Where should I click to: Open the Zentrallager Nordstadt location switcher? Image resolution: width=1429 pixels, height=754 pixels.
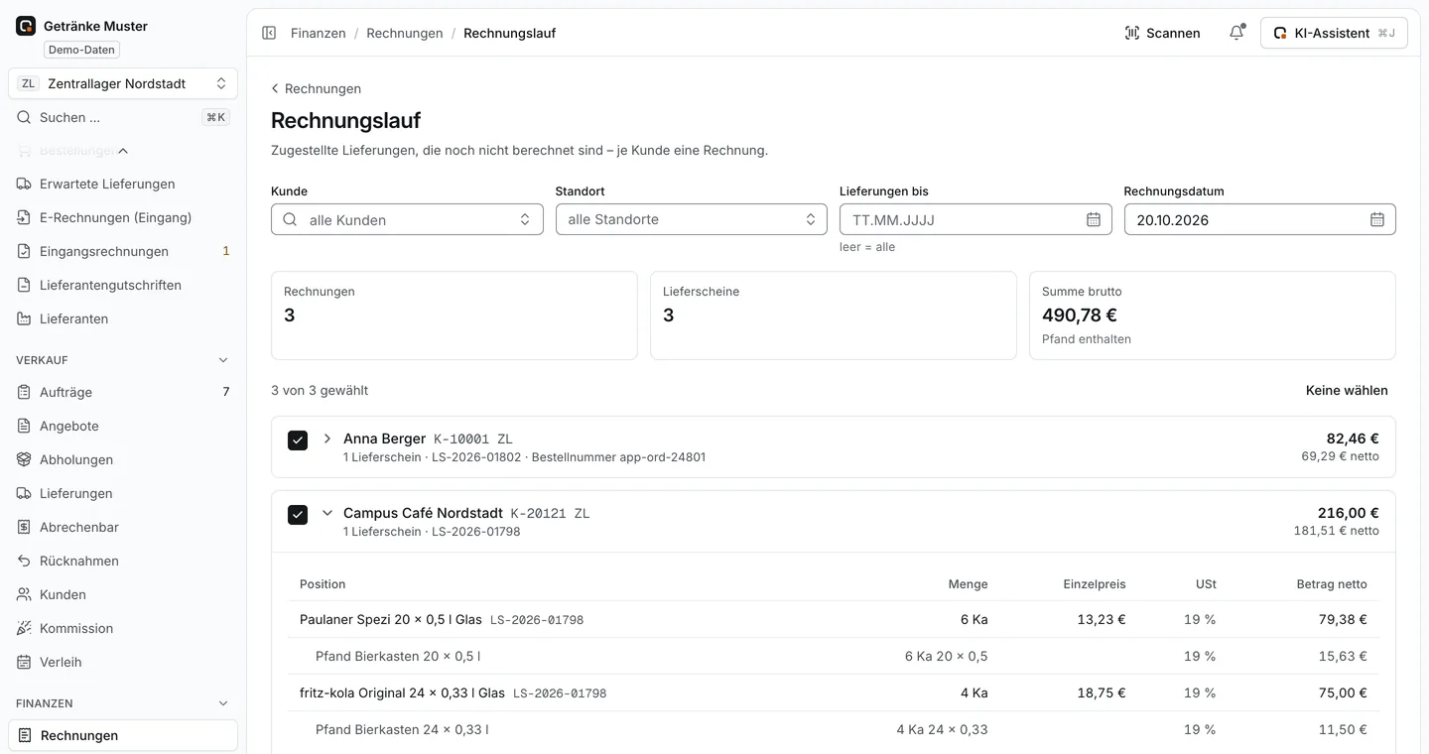pos(123,83)
